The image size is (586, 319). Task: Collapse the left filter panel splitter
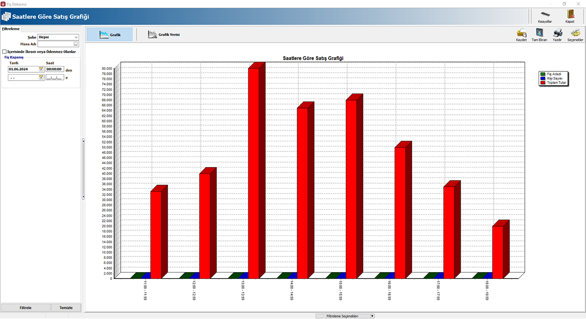pos(83,169)
